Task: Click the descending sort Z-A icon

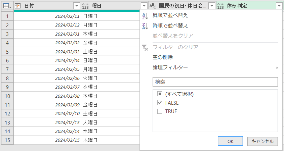Action: click(x=145, y=26)
